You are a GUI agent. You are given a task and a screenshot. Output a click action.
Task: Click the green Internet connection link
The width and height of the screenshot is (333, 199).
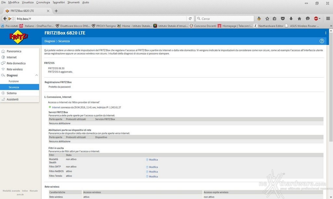tap(56, 107)
